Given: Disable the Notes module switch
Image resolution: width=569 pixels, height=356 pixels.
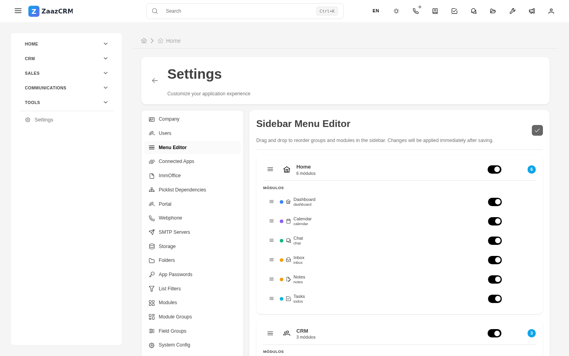Looking at the screenshot, I should point(495,279).
